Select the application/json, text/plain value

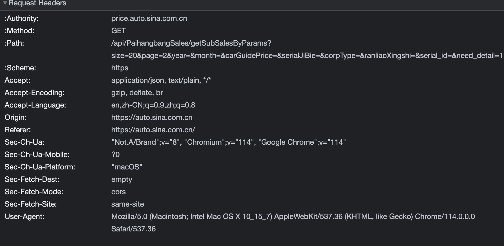pyautogui.click(x=161, y=80)
